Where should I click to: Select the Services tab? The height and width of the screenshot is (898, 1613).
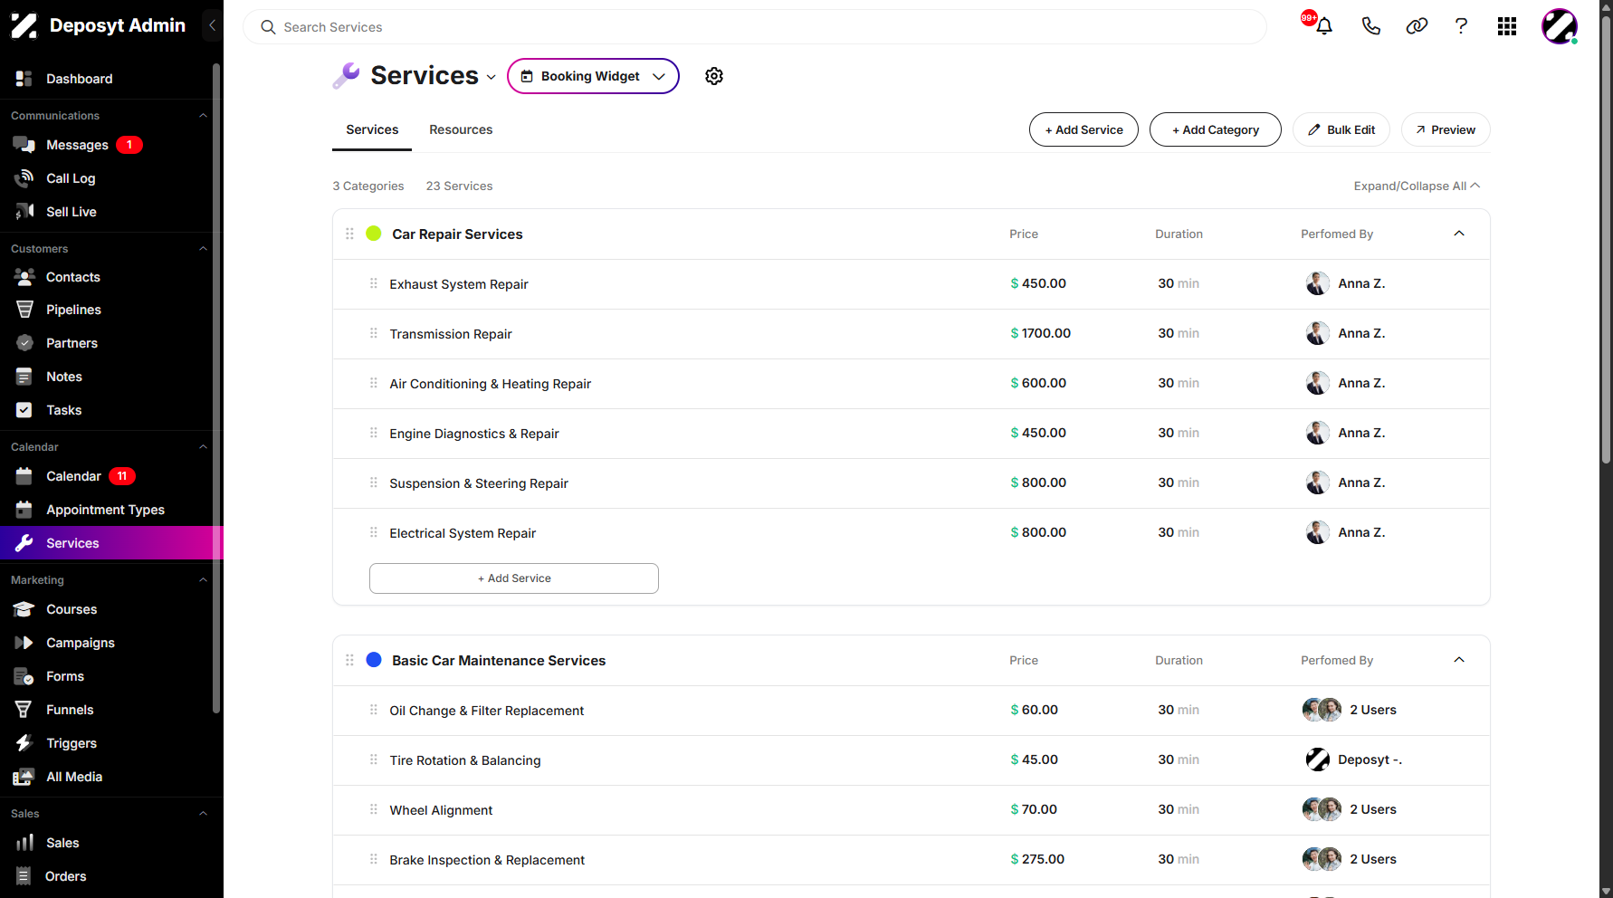(372, 129)
